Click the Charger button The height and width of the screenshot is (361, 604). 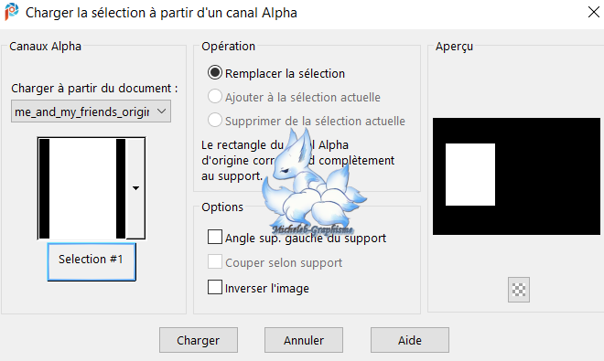(199, 340)
